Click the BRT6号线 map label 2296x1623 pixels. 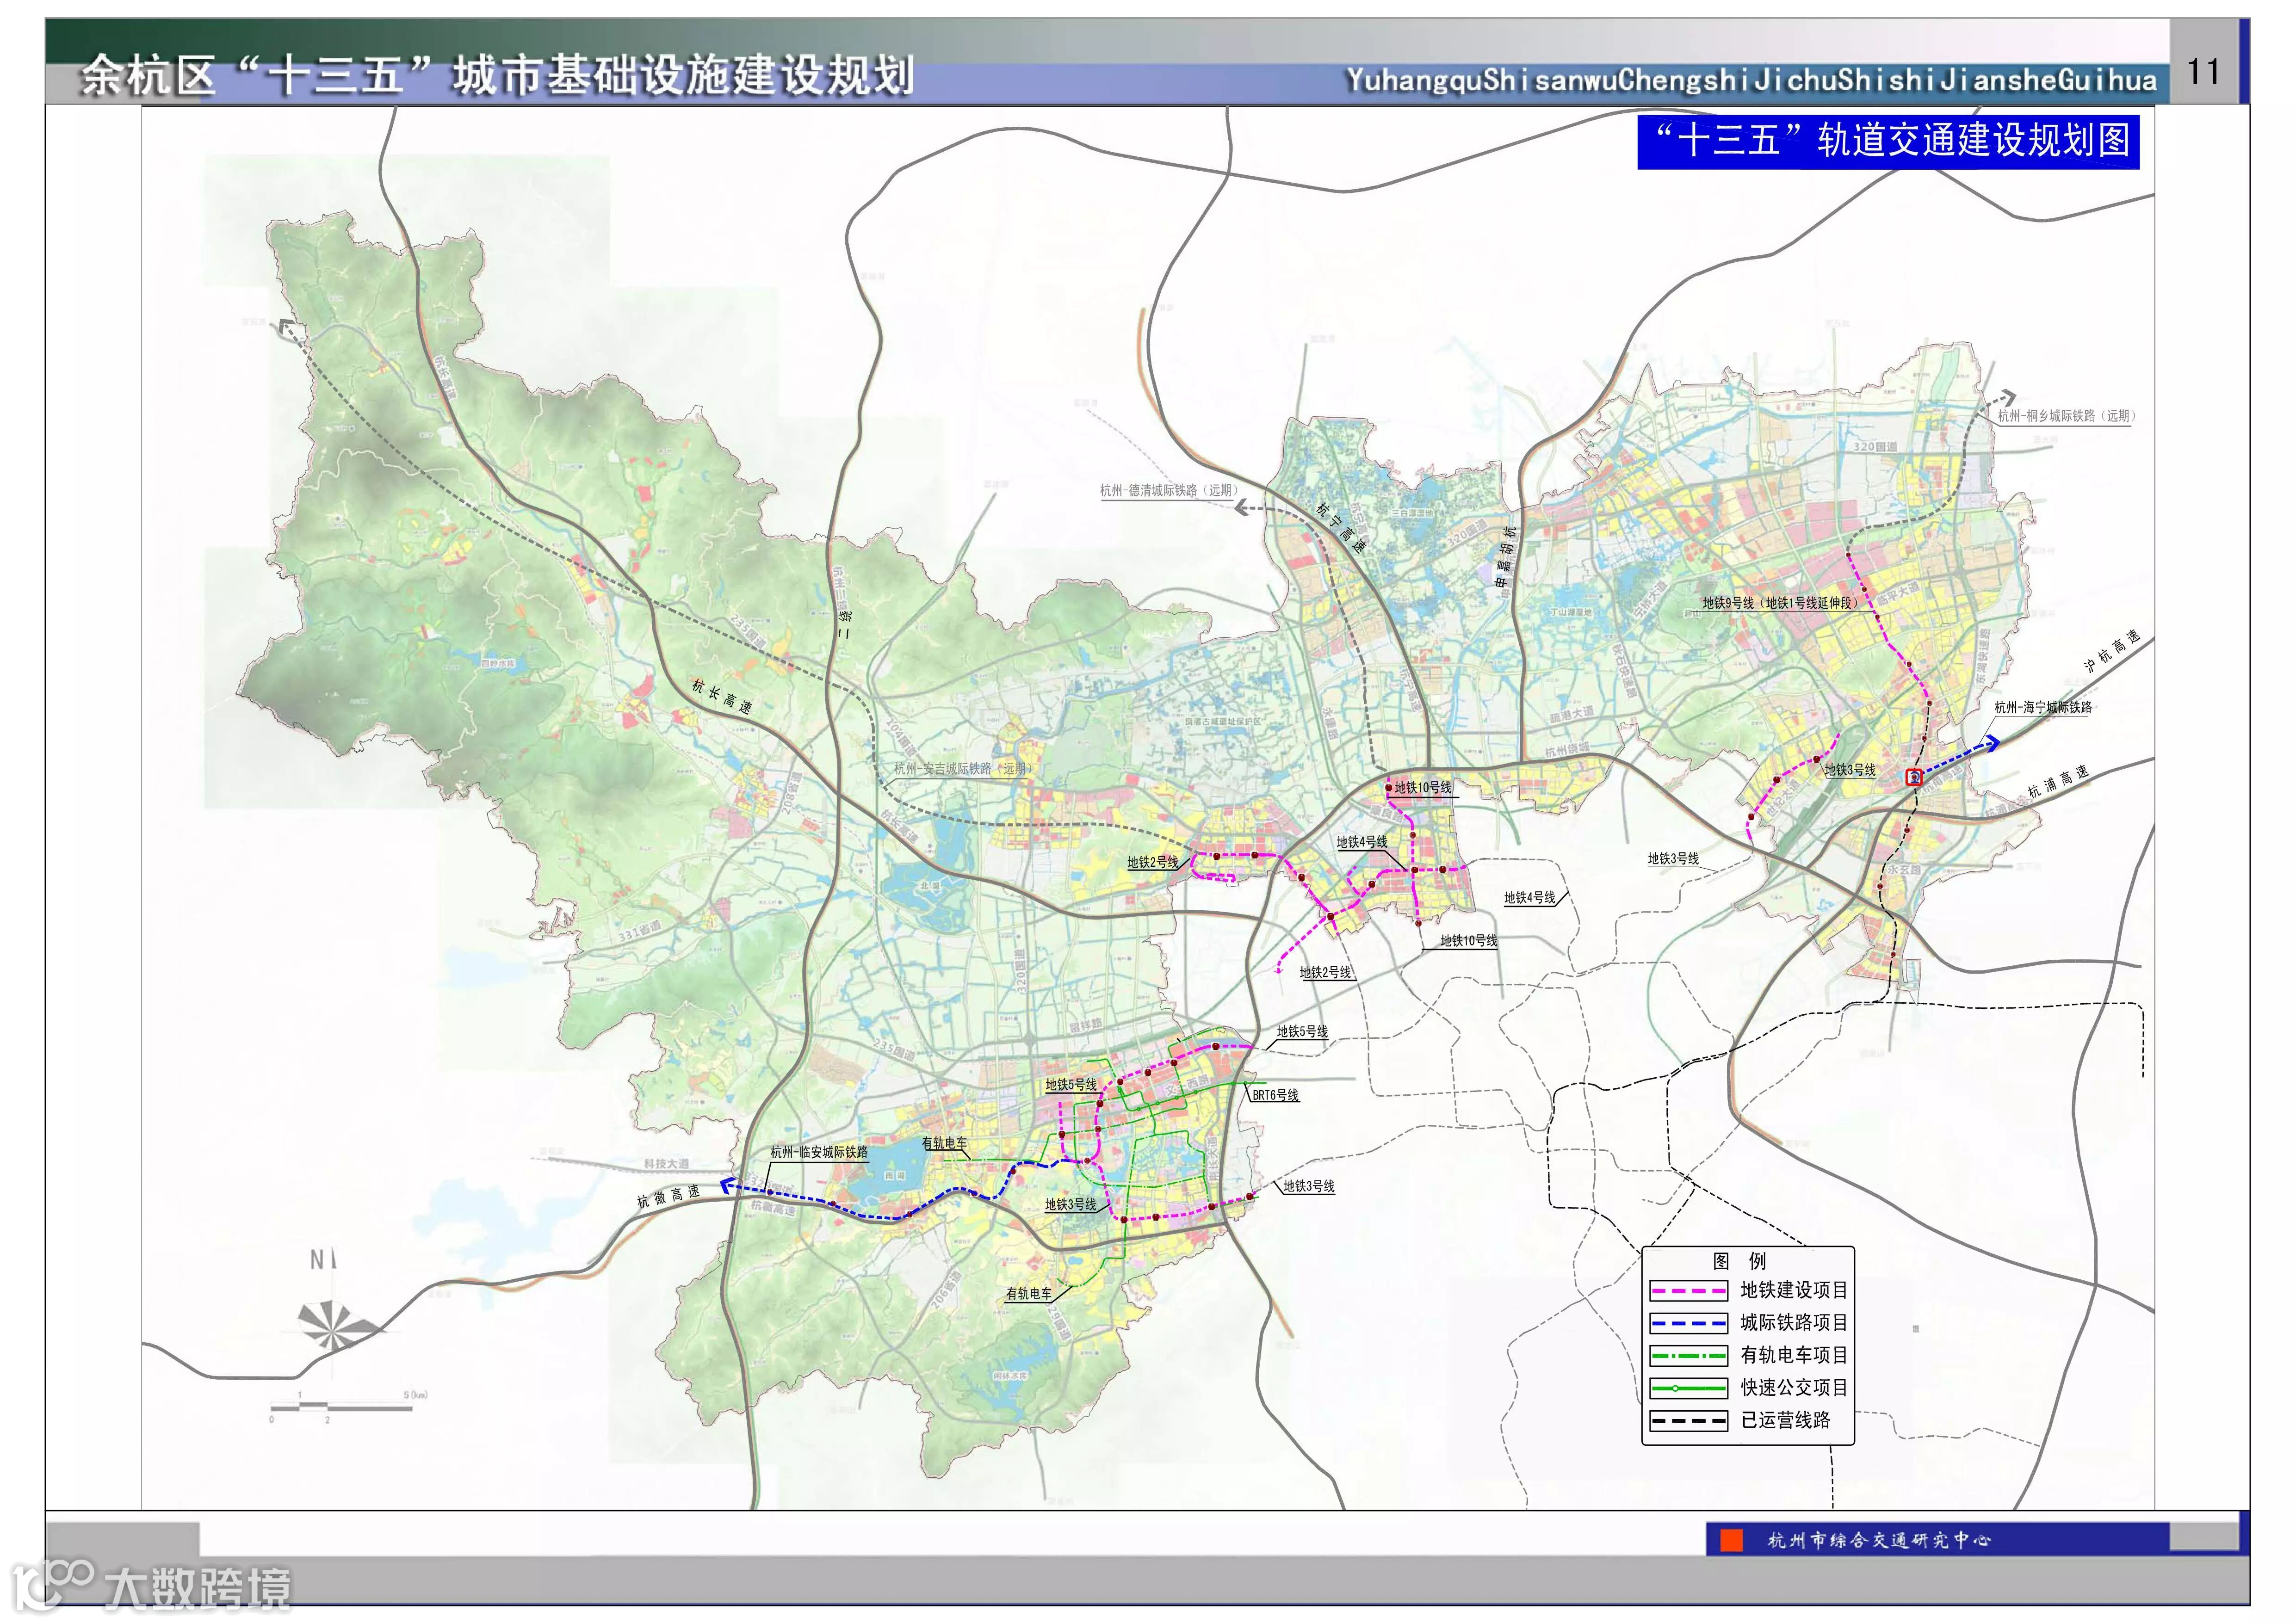point(1275,1095)
